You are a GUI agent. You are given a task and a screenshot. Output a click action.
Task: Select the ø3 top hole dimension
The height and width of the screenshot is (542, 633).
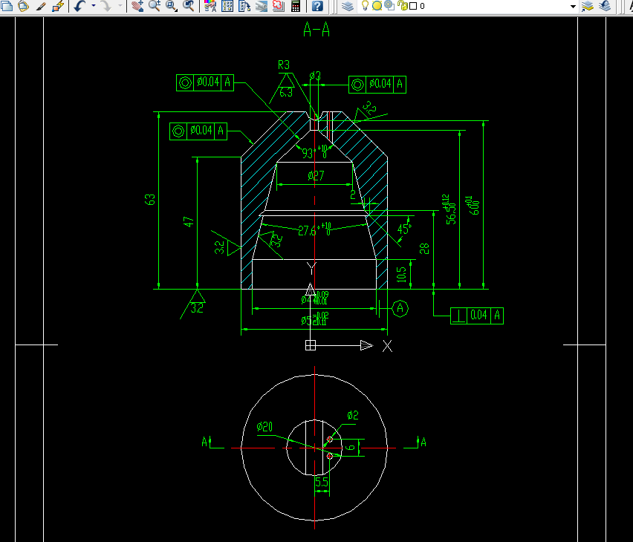click(315, 76)
